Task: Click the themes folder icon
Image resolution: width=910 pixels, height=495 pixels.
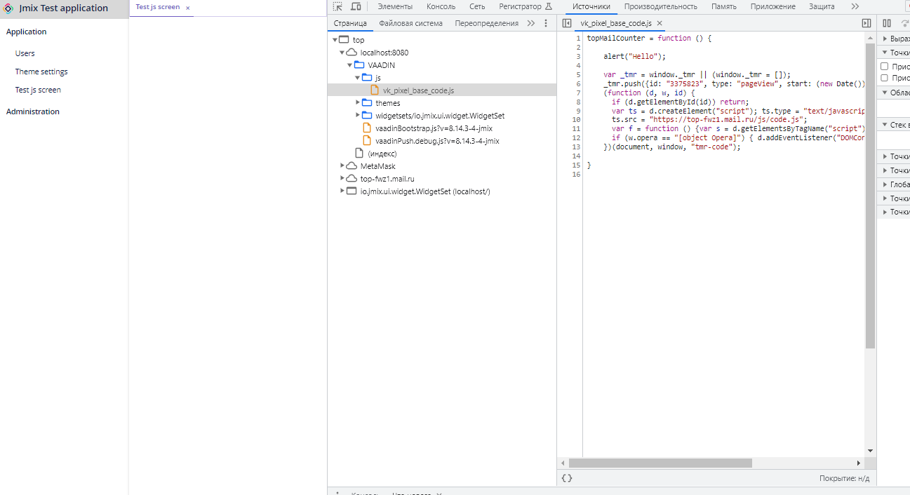Action: (367, 103)
